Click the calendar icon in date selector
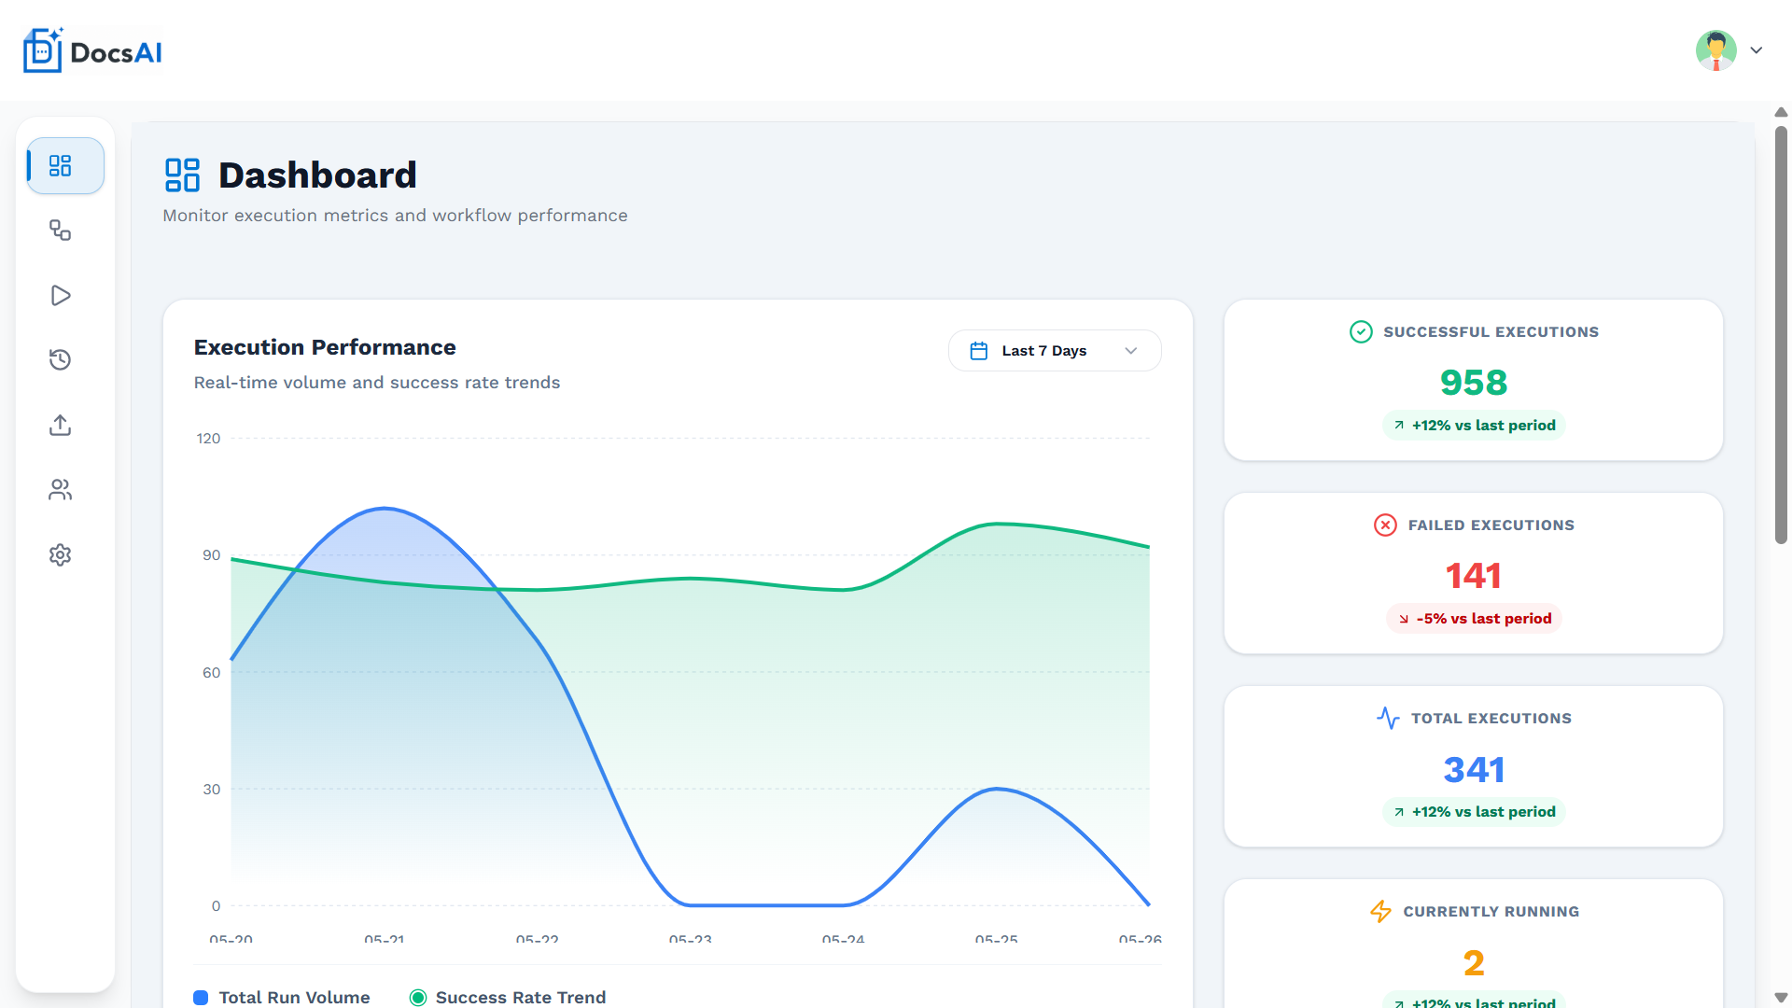This screenshot has height=1008, width=1792. coord(979,351)
